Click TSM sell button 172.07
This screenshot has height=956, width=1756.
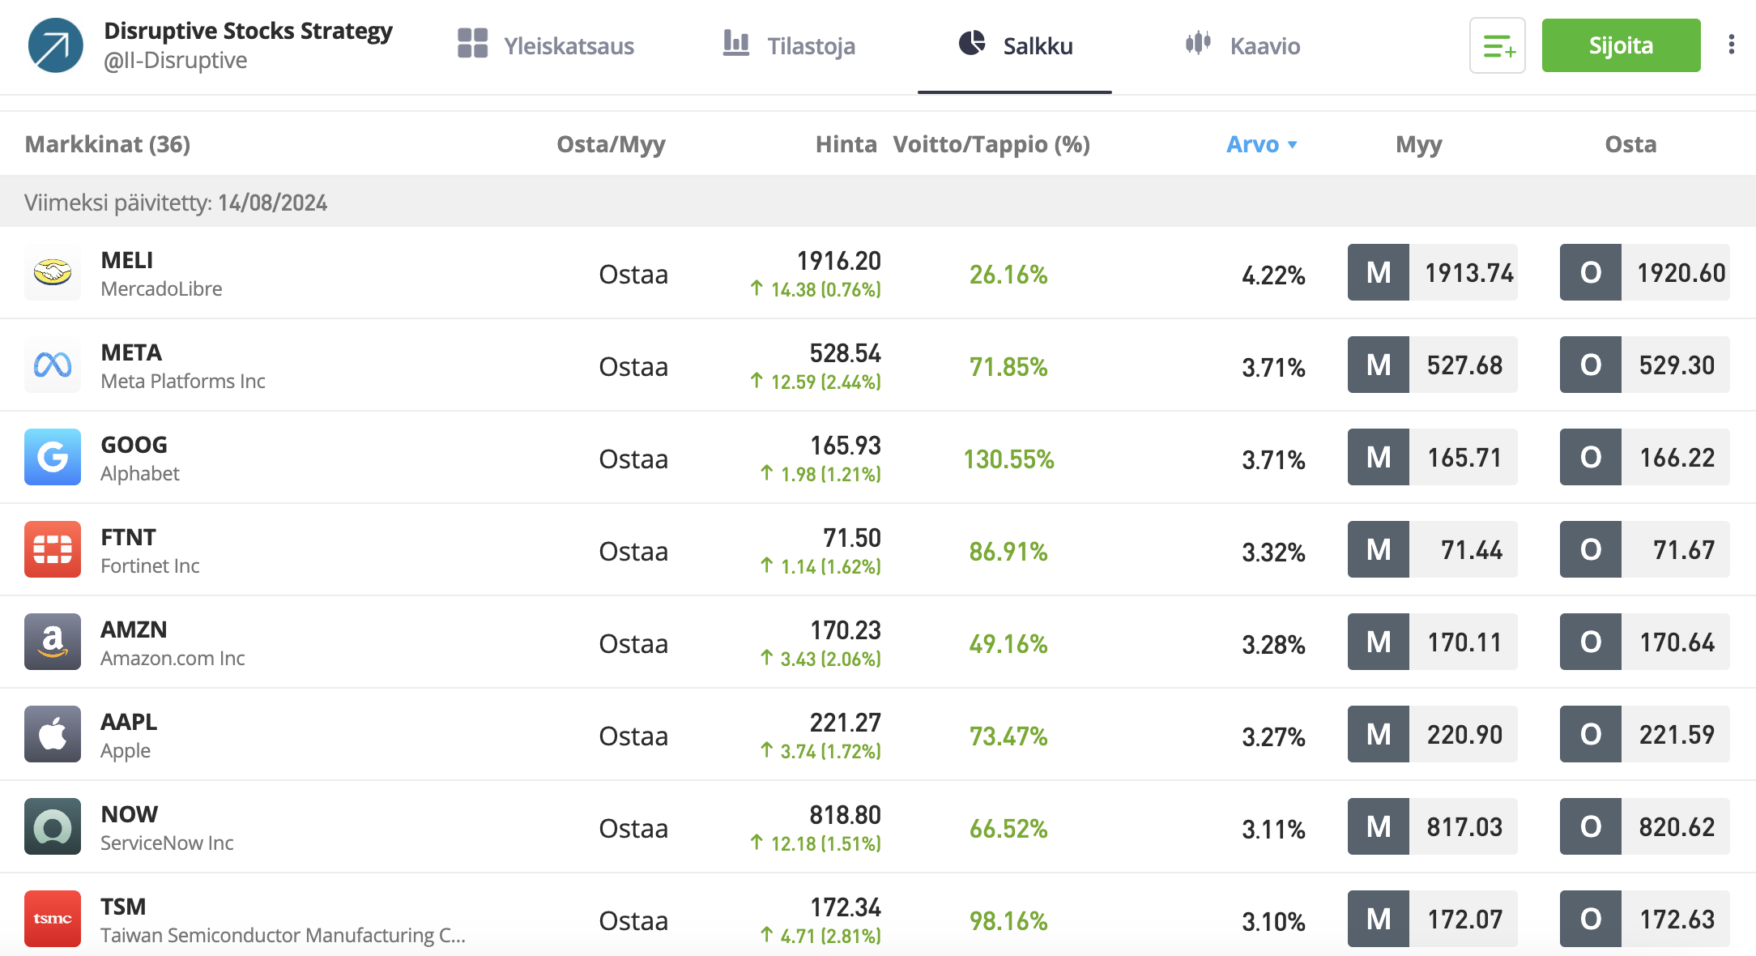click(x=1433, y=919)
